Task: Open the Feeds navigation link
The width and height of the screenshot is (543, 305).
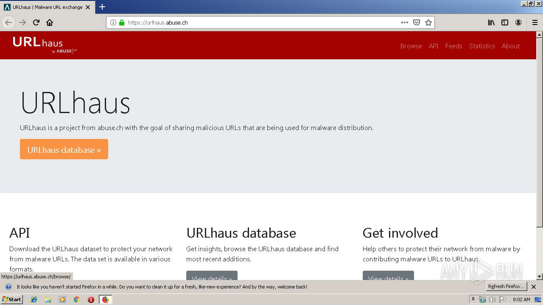Action: coord(453,46)
